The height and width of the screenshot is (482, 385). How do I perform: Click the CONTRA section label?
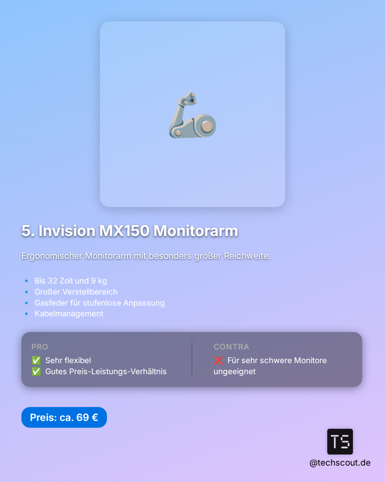coord(231,347)
